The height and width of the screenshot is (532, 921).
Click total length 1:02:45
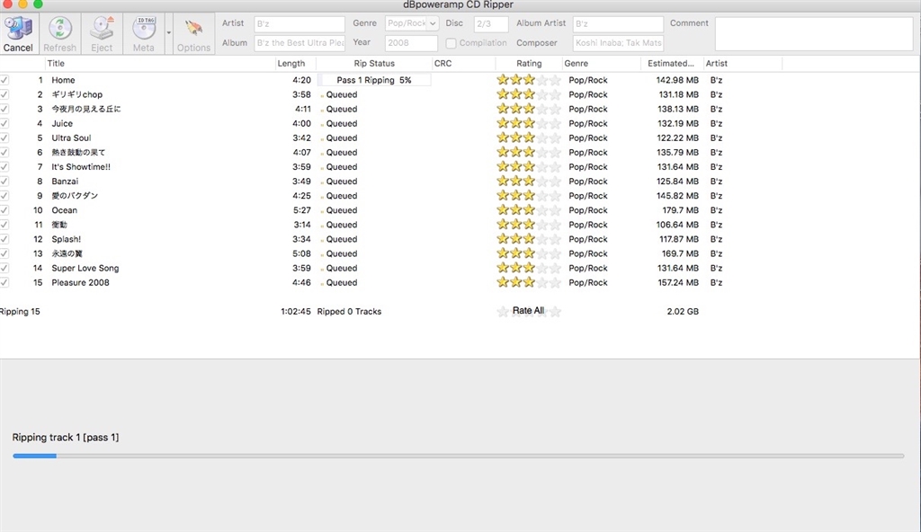(295, 312)
